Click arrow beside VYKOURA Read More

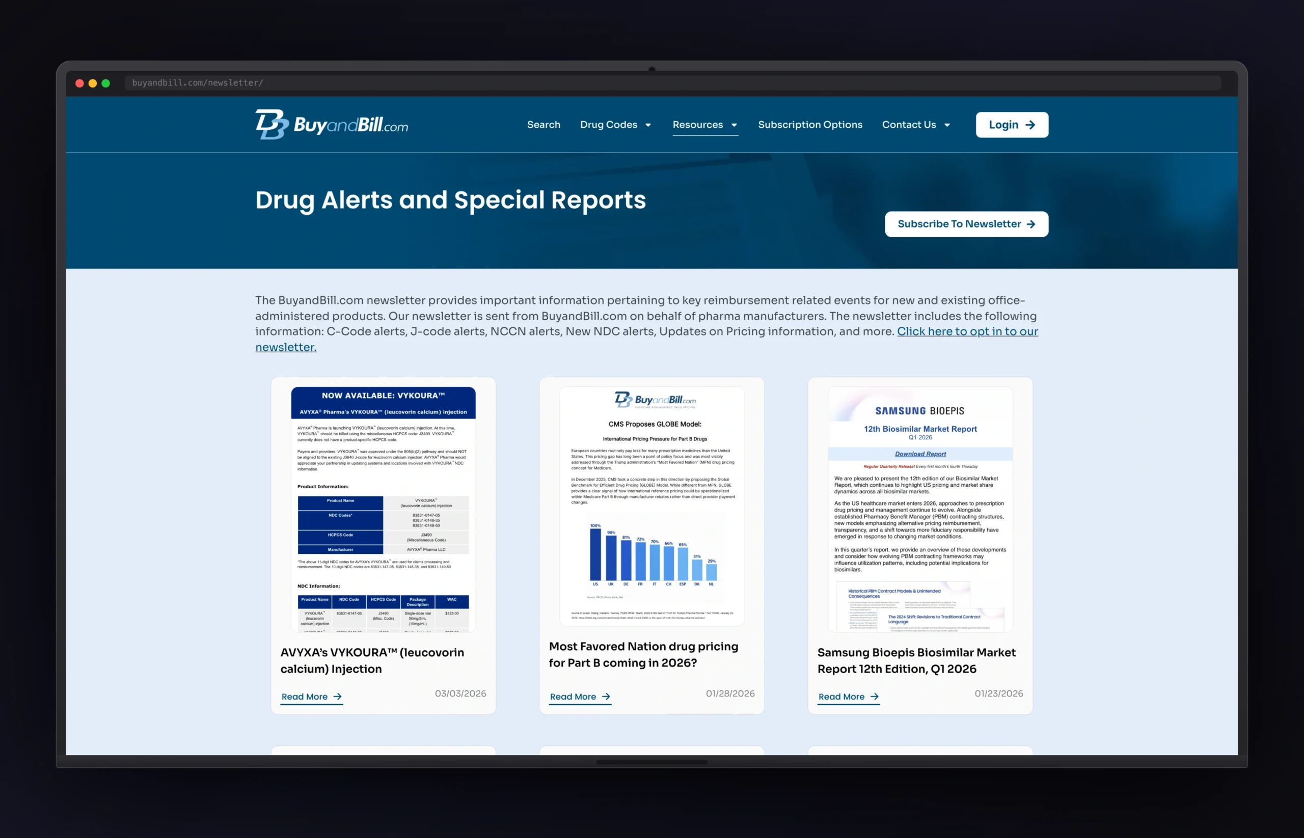point(338,696)
